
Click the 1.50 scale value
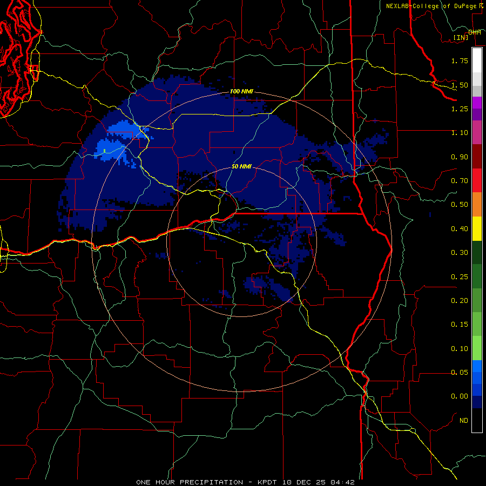pos(460,85)
